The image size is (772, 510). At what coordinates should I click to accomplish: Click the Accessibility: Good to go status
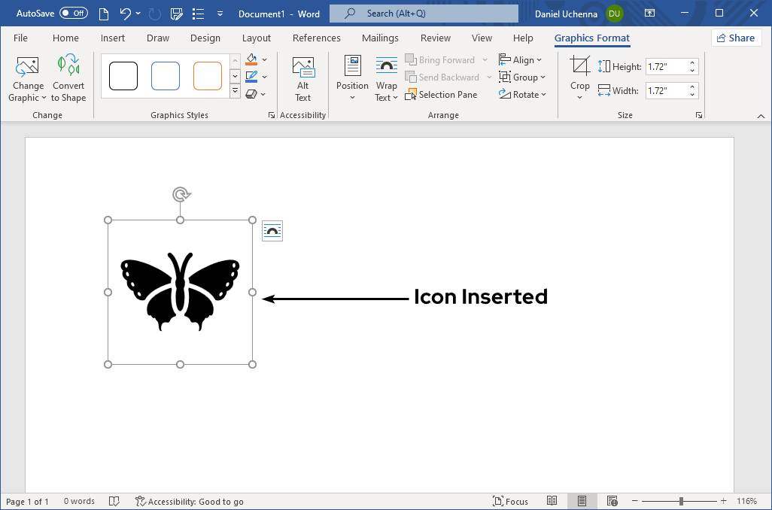[x=190, y=500]
